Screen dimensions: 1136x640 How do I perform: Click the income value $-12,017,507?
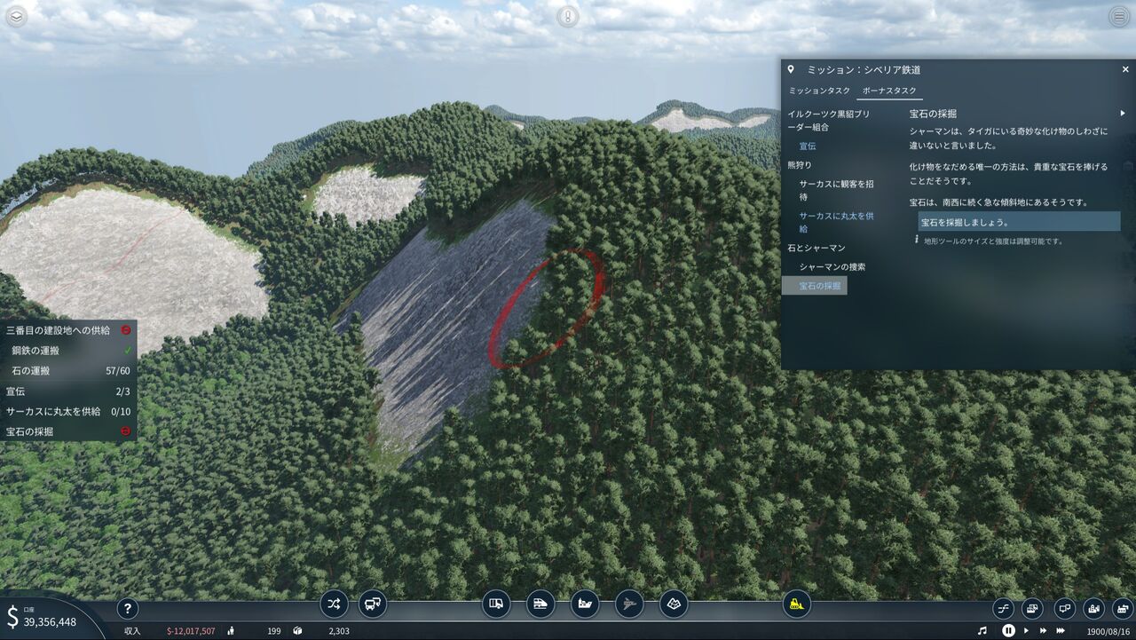[x=191, y=631]
